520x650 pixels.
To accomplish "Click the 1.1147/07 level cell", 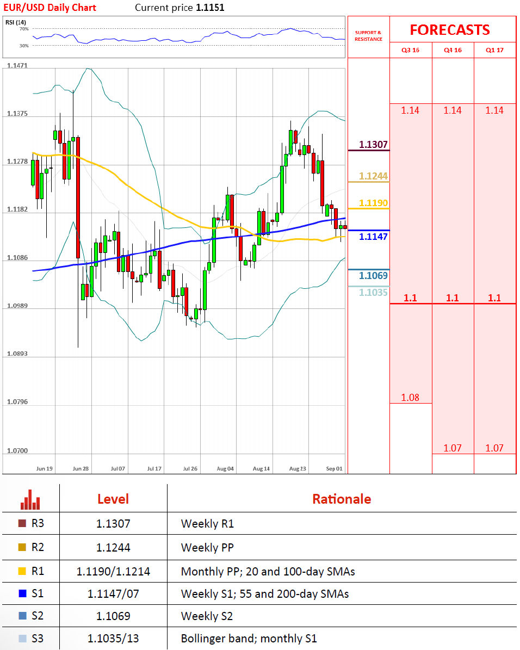I will pyautogui.click(x=113, y=594).
